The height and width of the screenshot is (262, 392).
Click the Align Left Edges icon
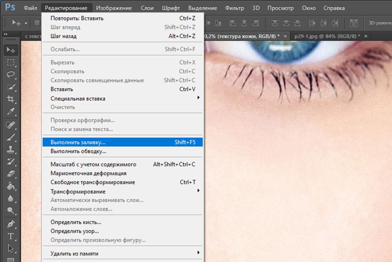pos(233,23)
